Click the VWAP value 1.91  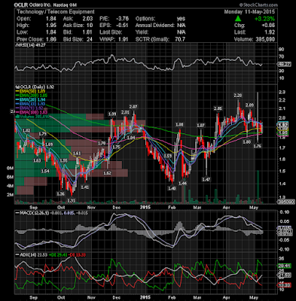pyautogui.click(x=124, y=39)
